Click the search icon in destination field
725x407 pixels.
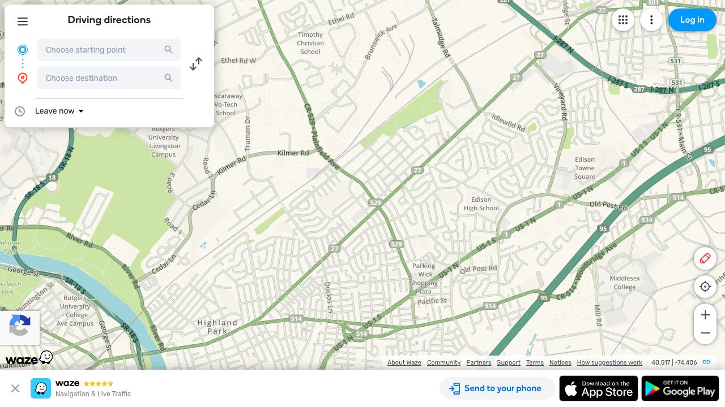tap(168, 78)
